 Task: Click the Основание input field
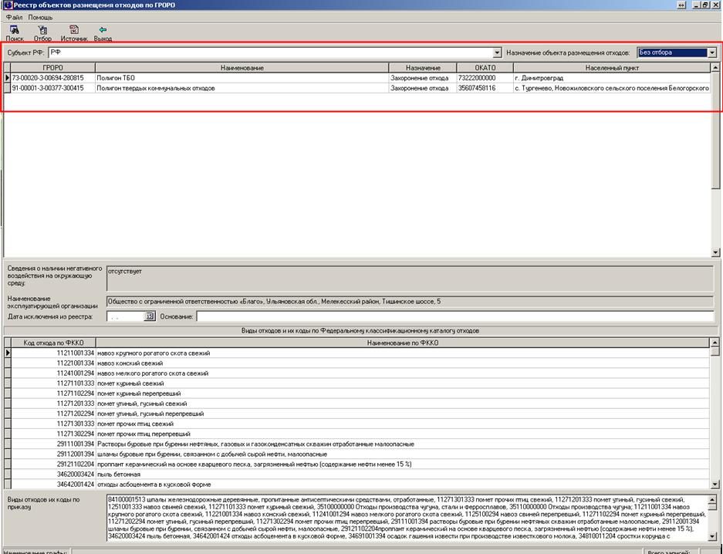455,316
